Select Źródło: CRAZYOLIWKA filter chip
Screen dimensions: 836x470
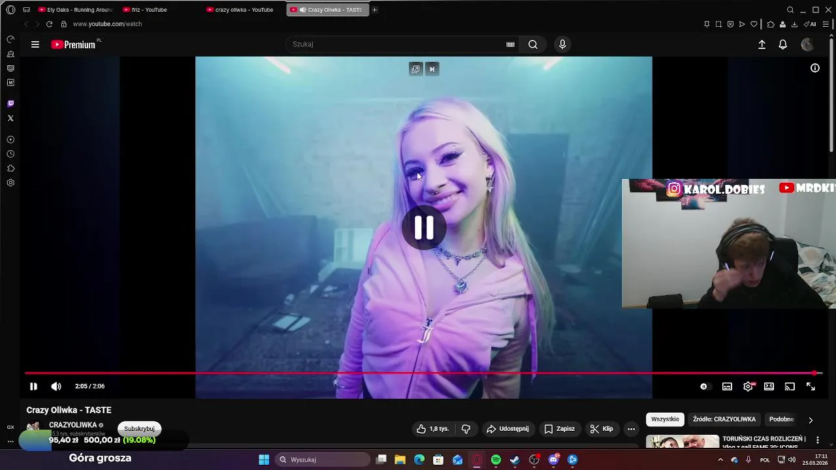pos(724,419)
